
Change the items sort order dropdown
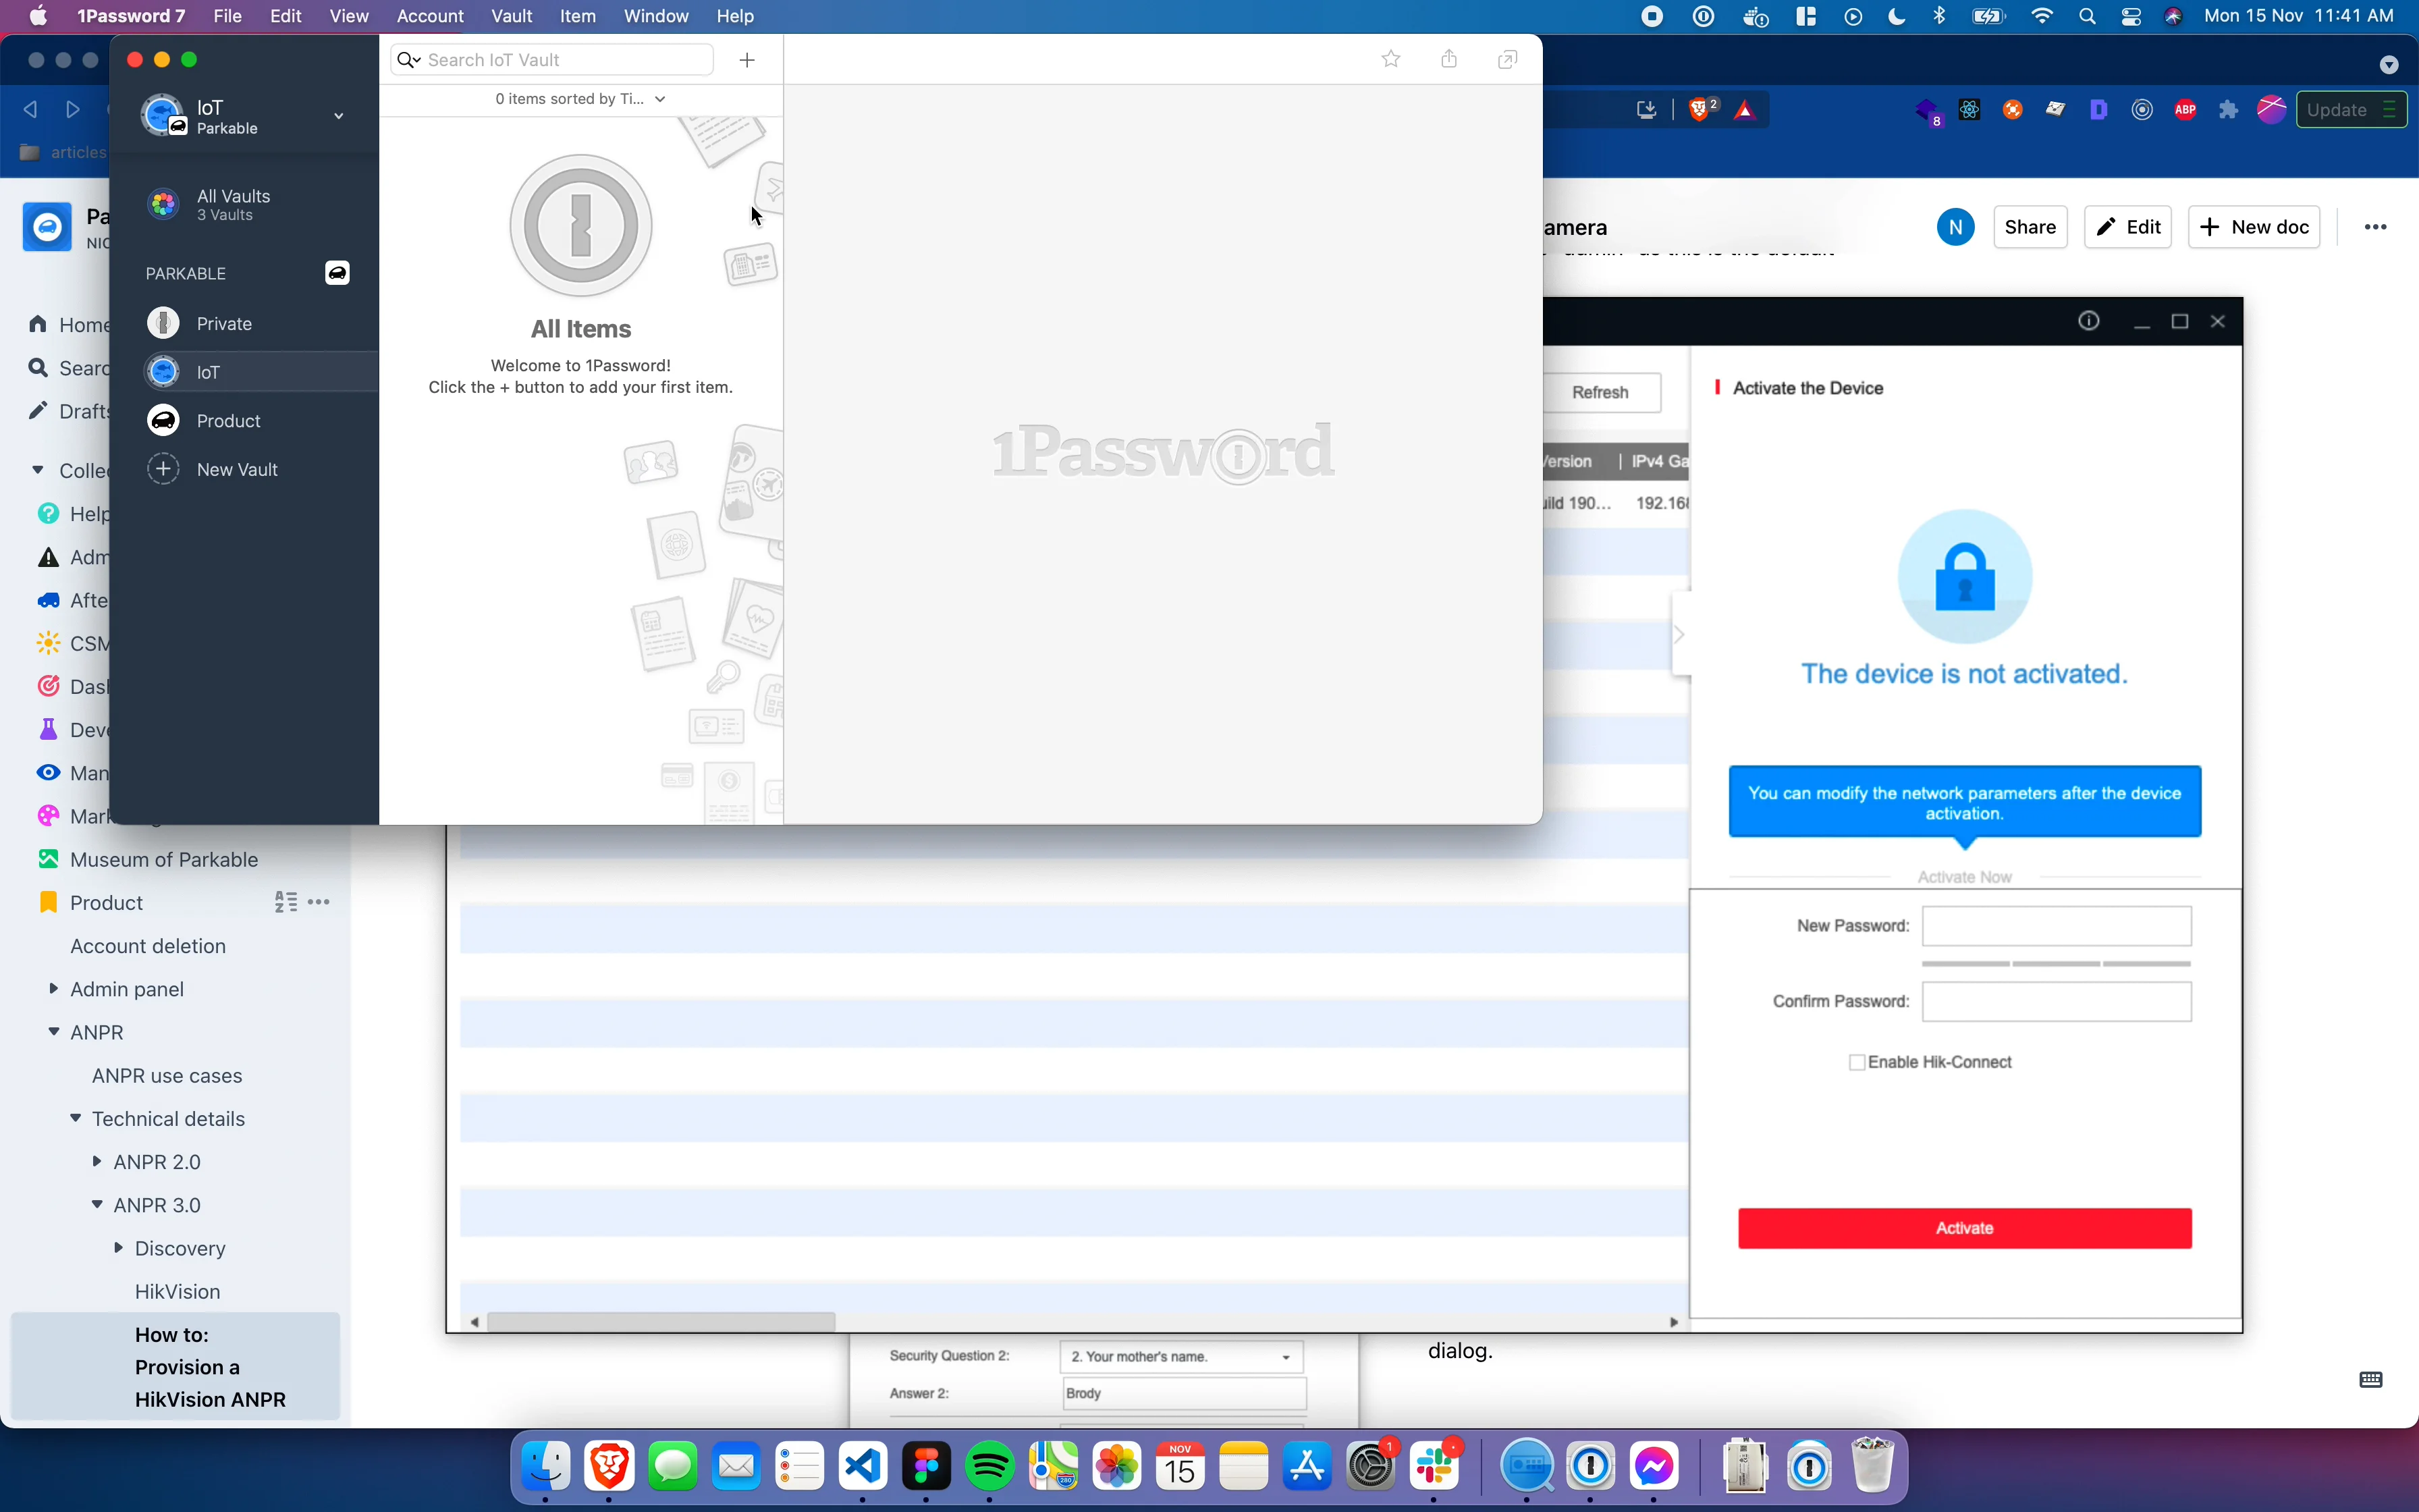tap(580, 99)
